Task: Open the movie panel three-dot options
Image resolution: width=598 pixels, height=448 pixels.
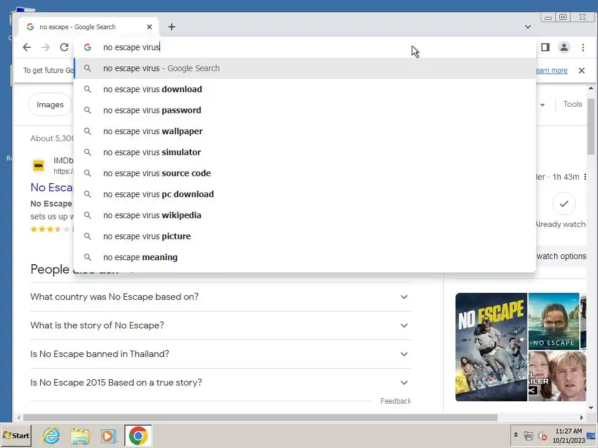Action: (585, 177)
